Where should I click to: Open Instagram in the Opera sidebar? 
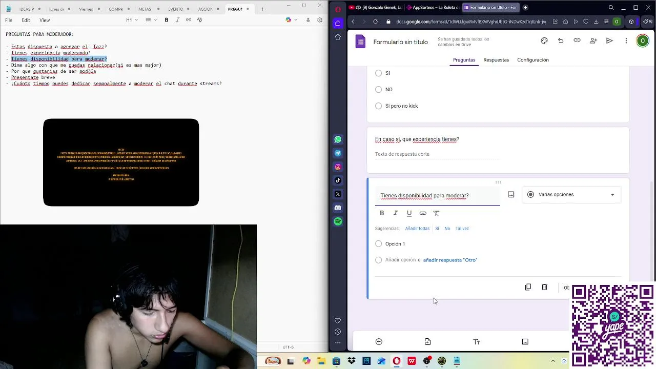[338, 167]
